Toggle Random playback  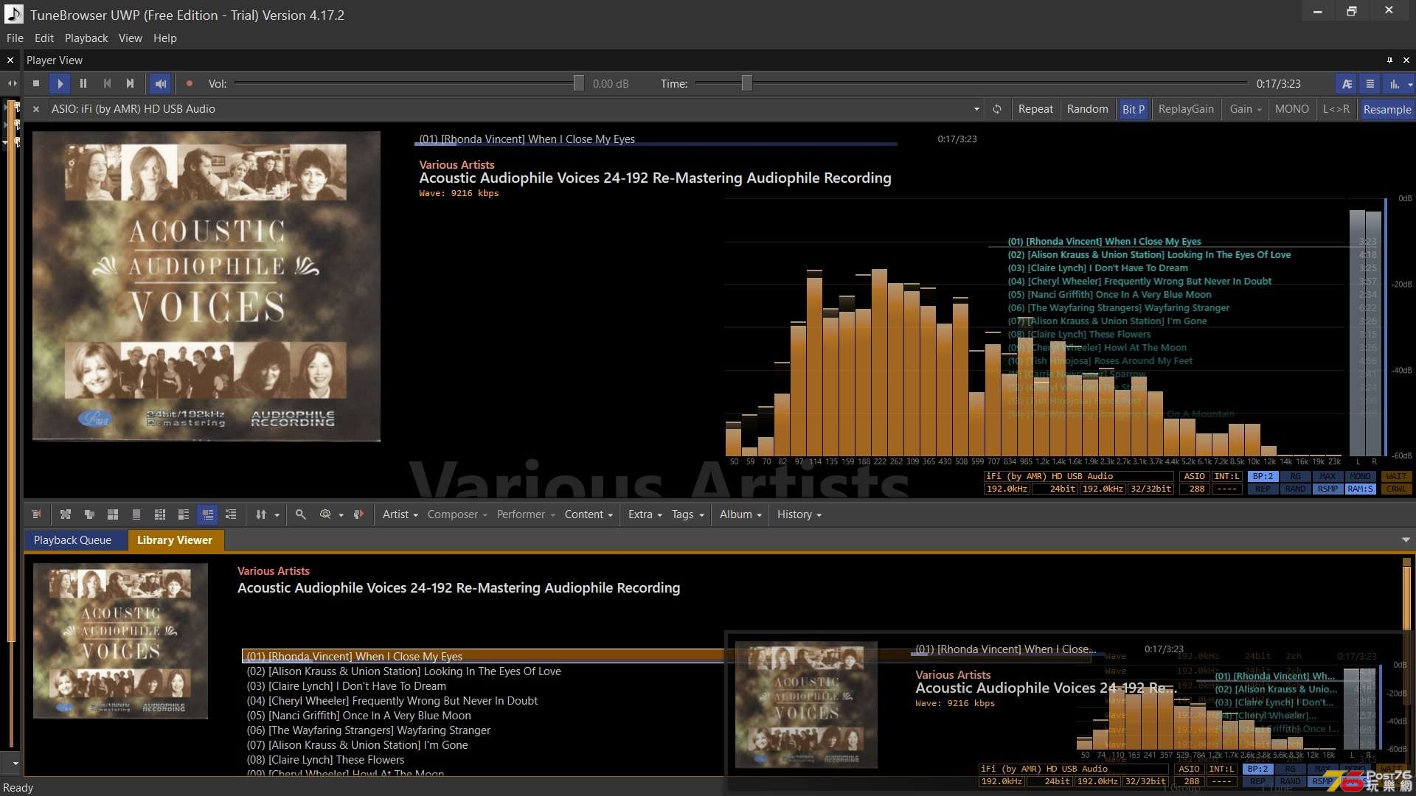pos(1087,109)
